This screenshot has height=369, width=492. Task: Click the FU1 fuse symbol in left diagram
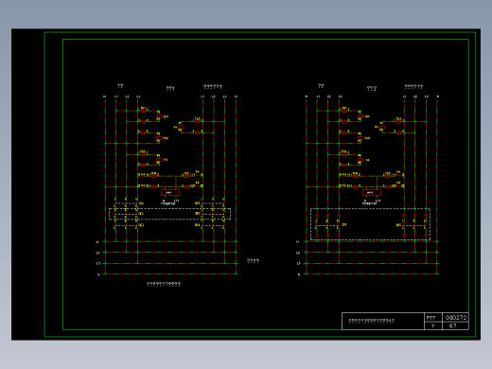(143, 111)
